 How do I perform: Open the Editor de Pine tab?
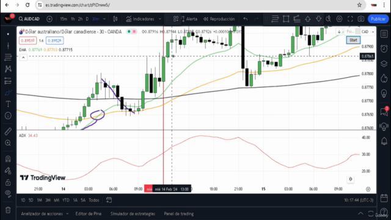[89, 214]
